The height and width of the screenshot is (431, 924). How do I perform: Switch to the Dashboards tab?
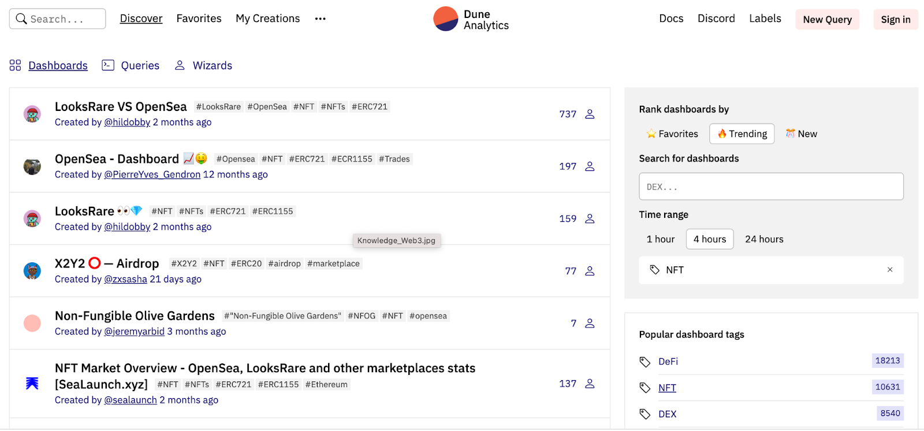58,65
